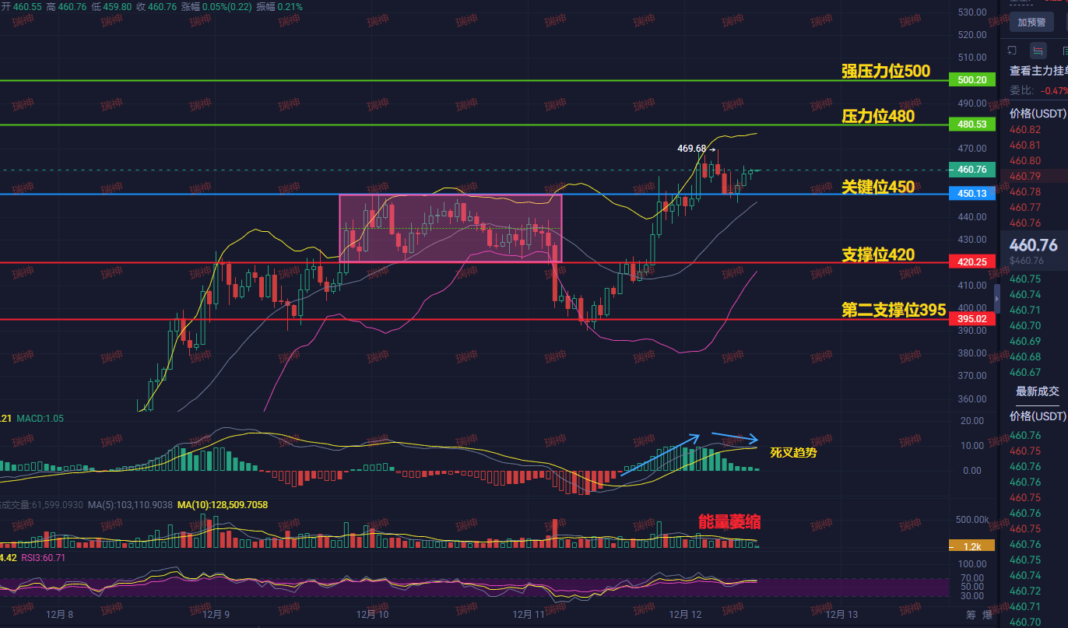Click the add-window icon beside order book icons
The height and width of the screenshot is (628, 1068).
pos(1012,51)
